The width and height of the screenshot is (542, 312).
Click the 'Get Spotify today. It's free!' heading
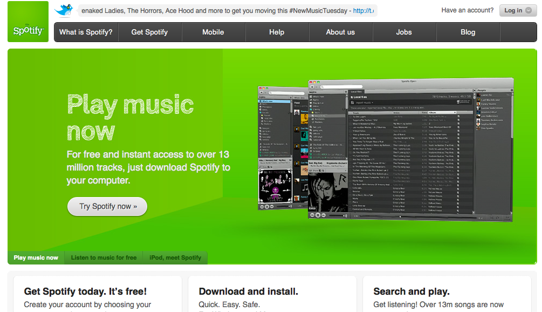coord(85,291)
